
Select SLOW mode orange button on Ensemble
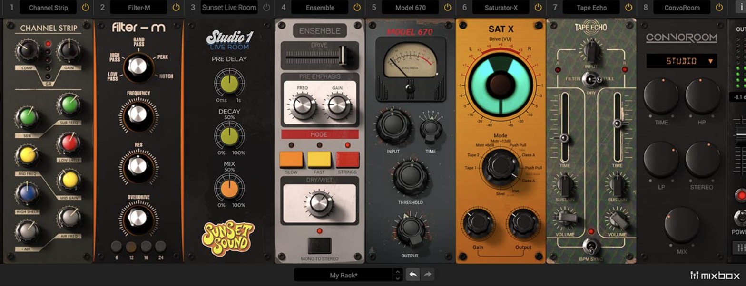click(x=291, y=160)
